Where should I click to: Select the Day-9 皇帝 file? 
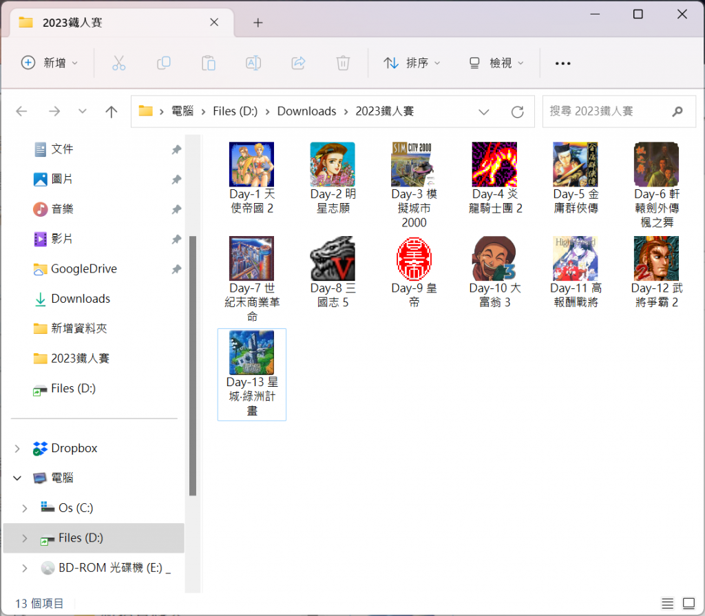[414, 272]
